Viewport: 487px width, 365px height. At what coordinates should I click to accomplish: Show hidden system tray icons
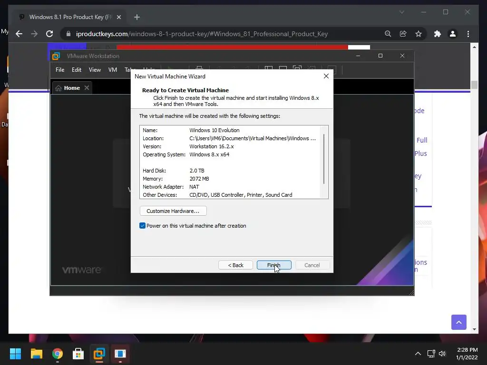tap(418, 354)
